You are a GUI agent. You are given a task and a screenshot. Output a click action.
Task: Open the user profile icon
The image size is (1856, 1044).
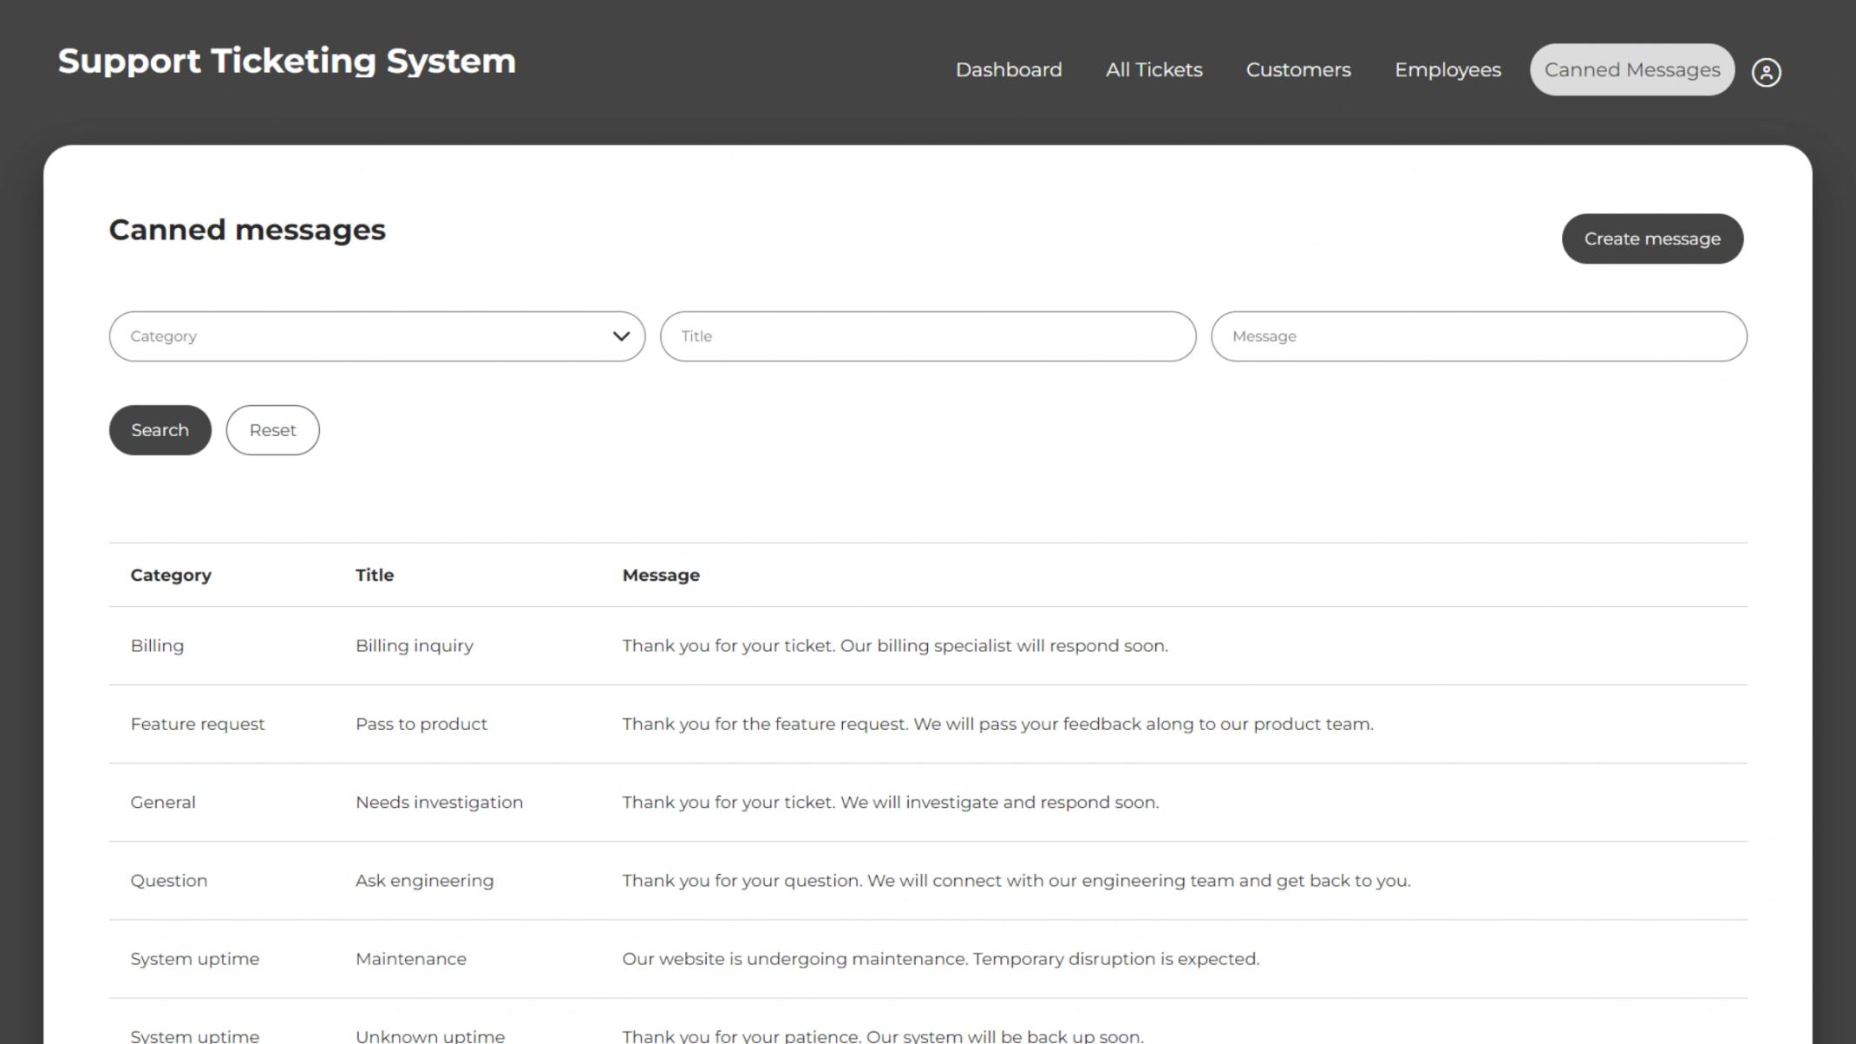coord(1766,72)
